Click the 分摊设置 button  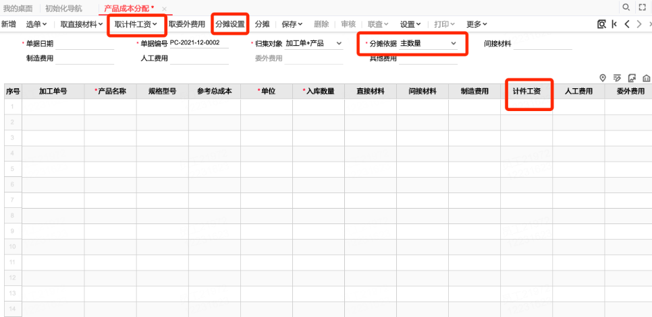coord(229,24)
